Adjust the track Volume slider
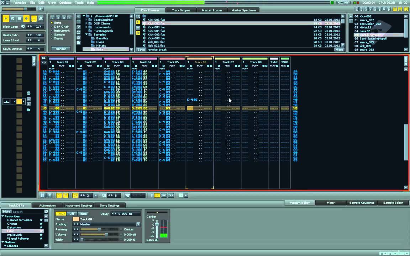 pyautogui.click(x=99, y=234)
